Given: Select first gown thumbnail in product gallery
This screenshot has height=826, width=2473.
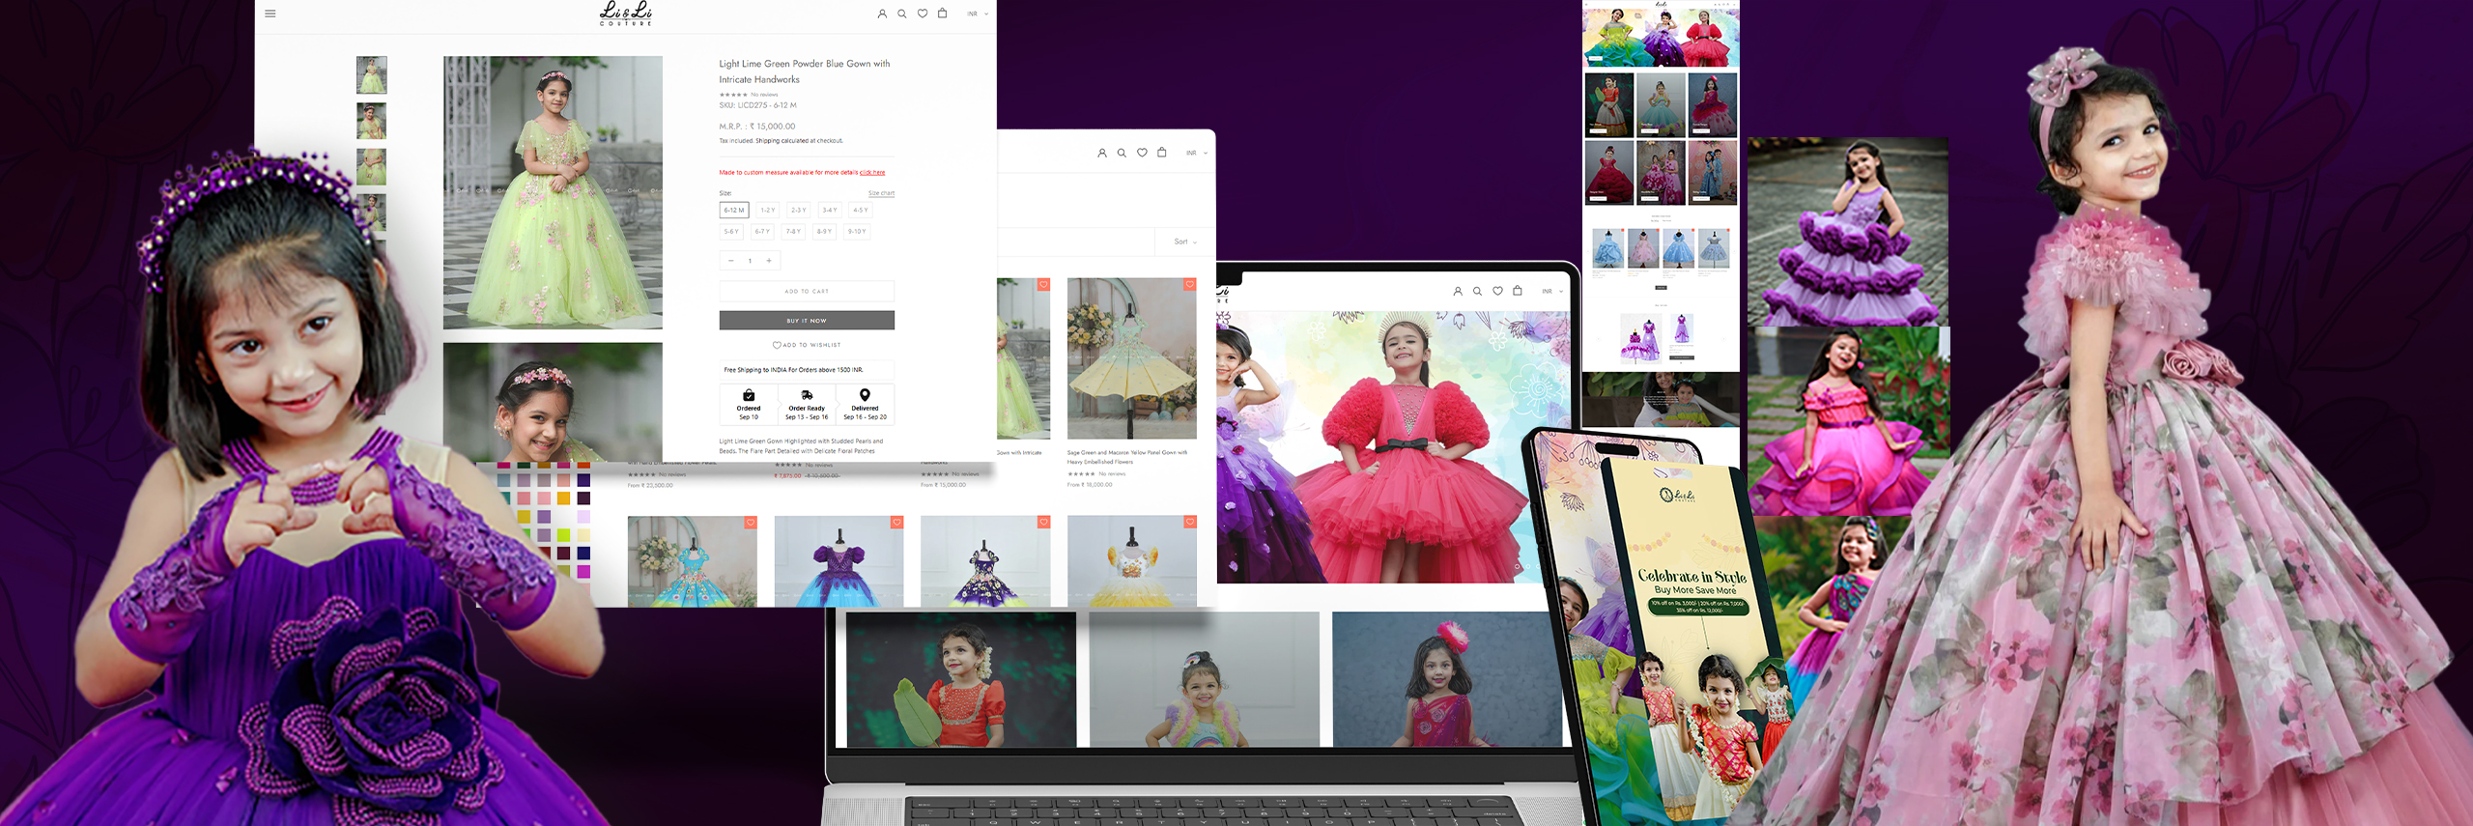Looking at the screenshot, I should (371, 74).
